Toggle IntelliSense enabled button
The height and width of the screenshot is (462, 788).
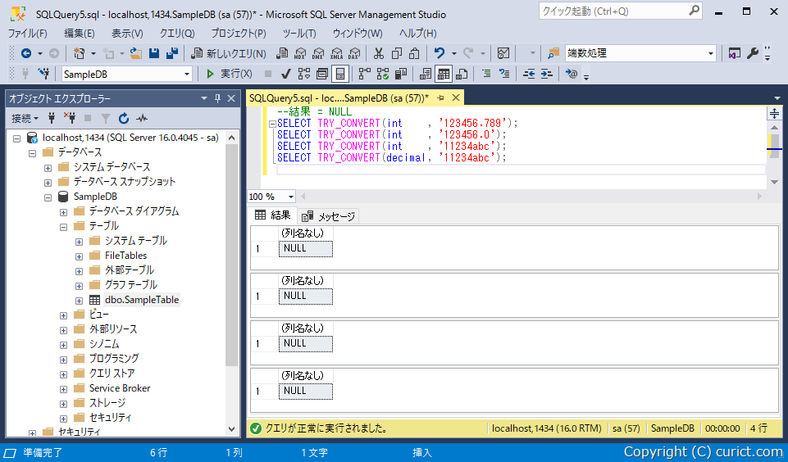pyautogui.click(x=340, y=75)
